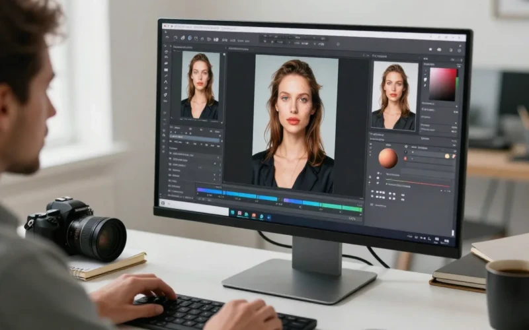This screenshot has width=529, height=330.
Task: Click the red curve line below the sphere
Action: [418, 183]
